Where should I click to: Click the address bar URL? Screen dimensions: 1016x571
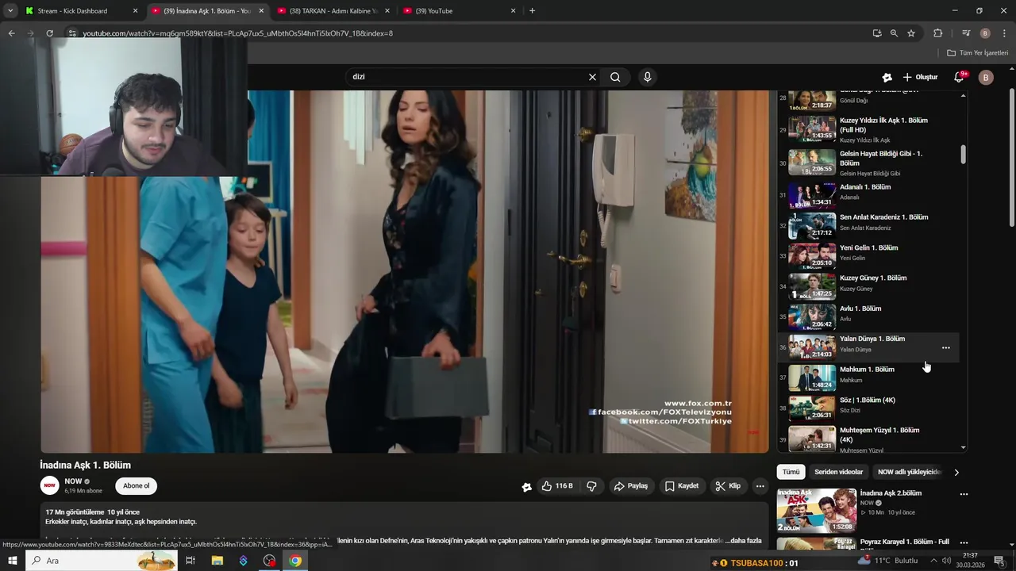pos(238,33)
